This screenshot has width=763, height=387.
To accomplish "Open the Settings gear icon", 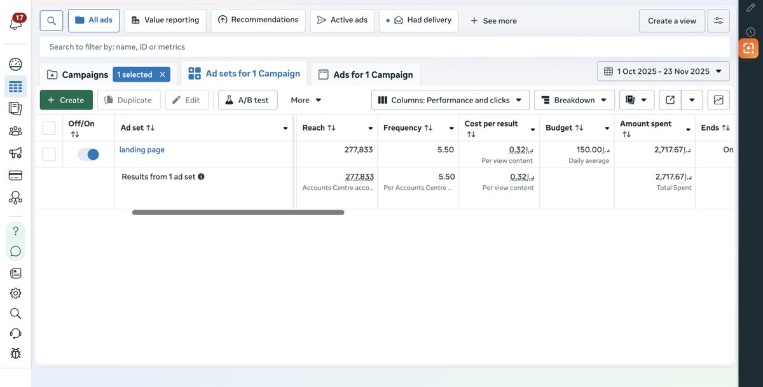I will 16,293.
